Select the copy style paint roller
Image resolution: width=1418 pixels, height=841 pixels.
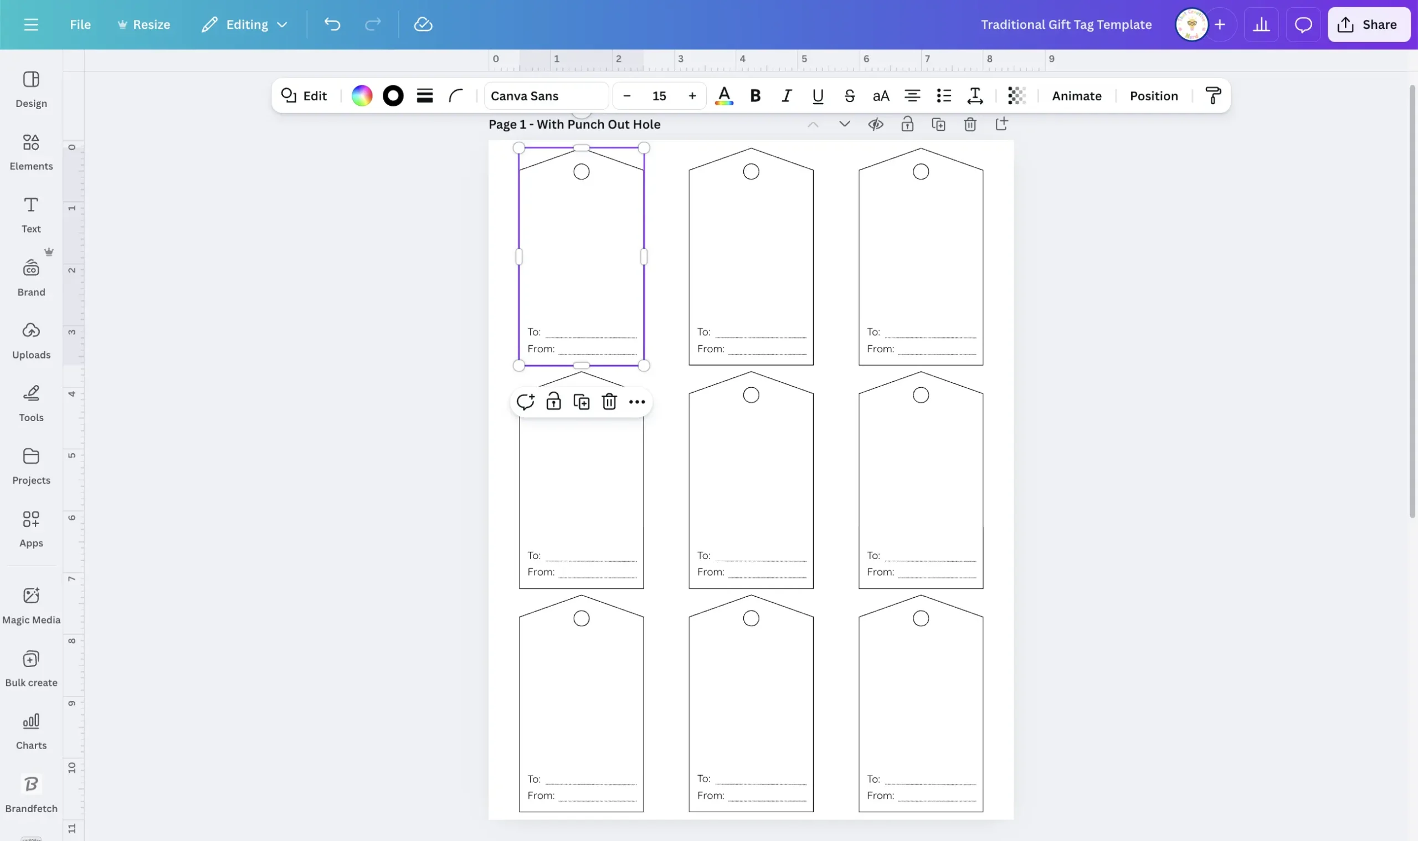point(1213,95)
